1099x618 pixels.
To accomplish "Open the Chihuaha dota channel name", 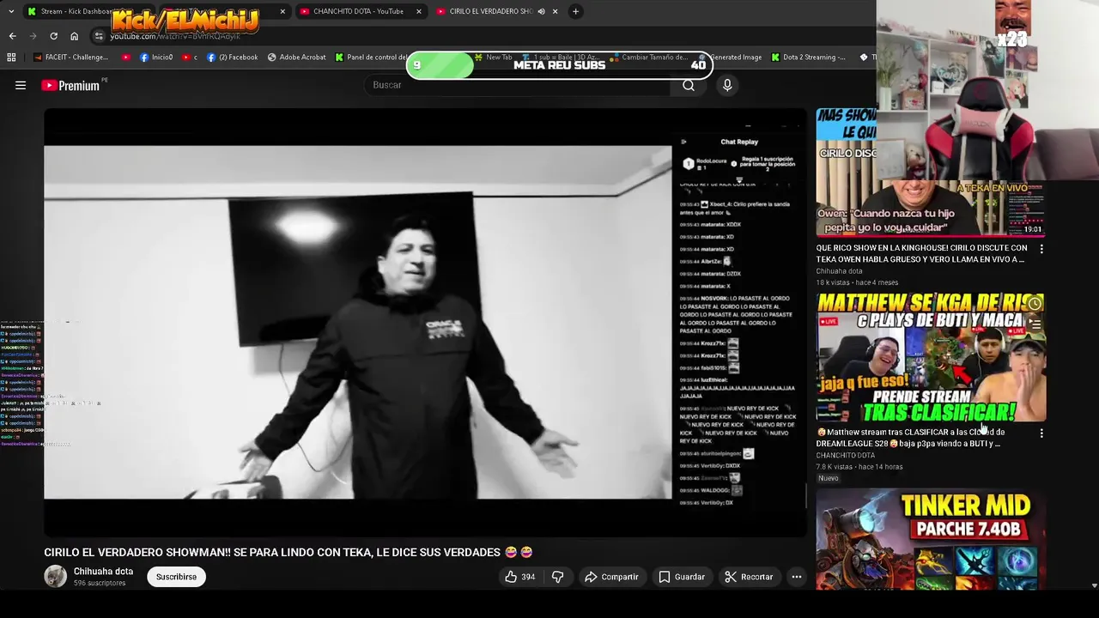I will tap(103, 572).
